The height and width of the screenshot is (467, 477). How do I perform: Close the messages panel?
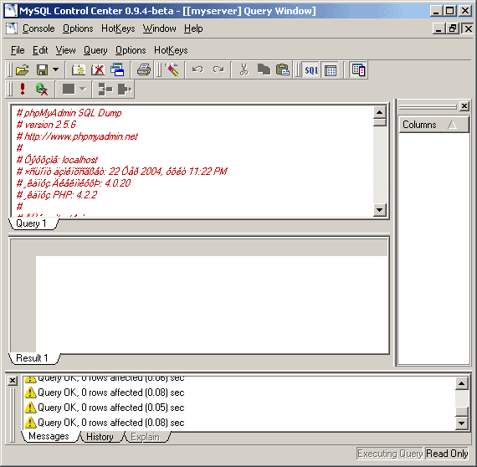pos(13,381)
